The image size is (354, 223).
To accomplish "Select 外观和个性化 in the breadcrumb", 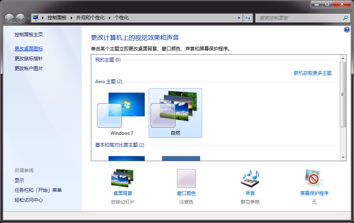I will click(90, 18).
